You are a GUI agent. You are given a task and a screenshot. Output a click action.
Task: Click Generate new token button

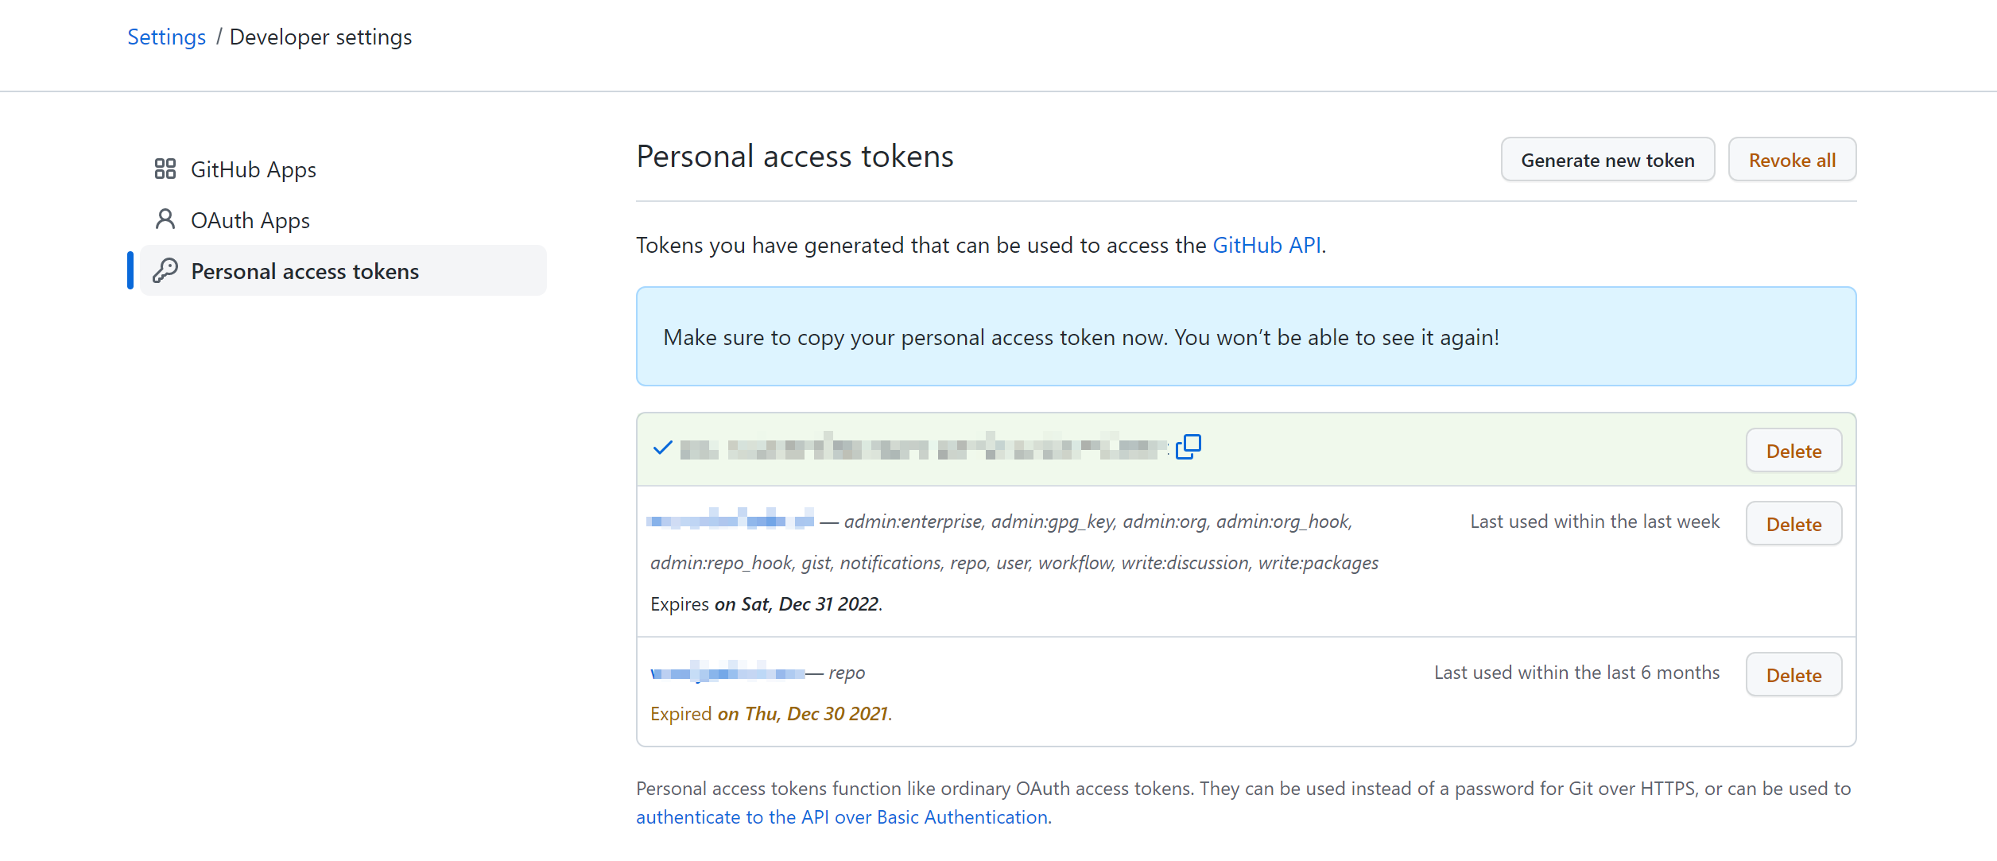pyautogui.click(x=1607, y=160)
